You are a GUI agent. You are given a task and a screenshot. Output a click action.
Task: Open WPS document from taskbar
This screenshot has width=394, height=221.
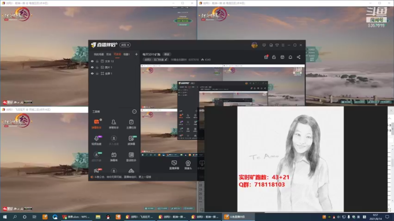pos(76,217)
